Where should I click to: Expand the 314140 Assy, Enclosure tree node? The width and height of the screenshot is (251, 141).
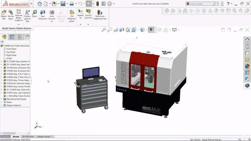2,68
